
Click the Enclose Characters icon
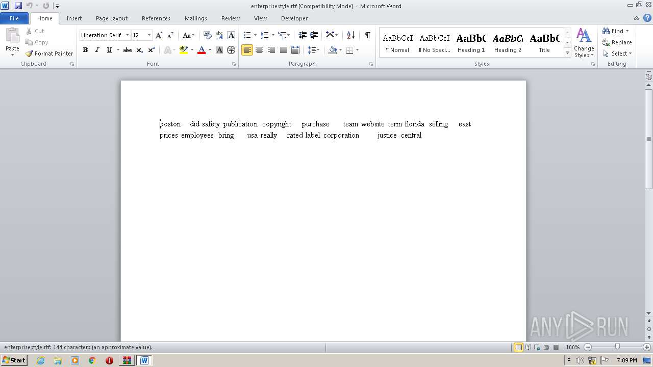pos(231,50)
